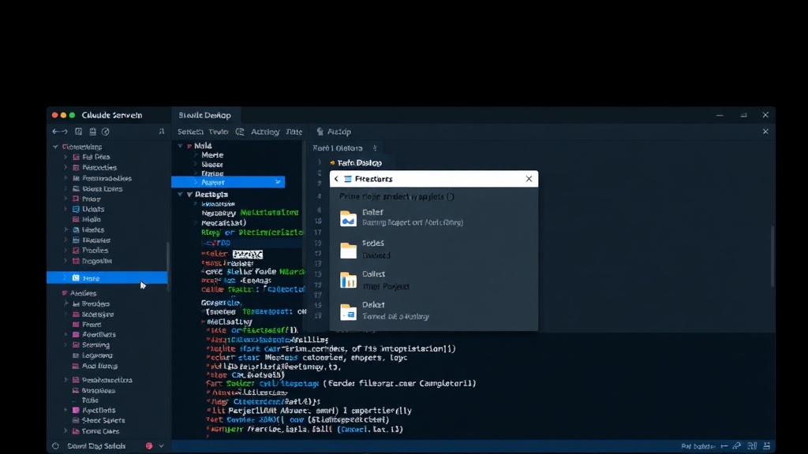
Task: Click the red dot indicator in the status bar
Action: pyautogui.click(x=149, y=446)
